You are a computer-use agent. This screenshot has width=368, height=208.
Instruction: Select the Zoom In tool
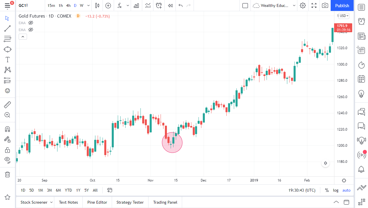point(7,115)
